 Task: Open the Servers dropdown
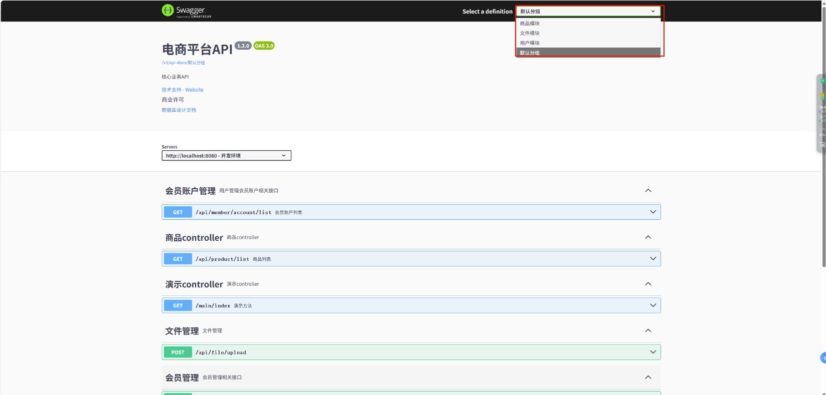[x=226, y=156]
